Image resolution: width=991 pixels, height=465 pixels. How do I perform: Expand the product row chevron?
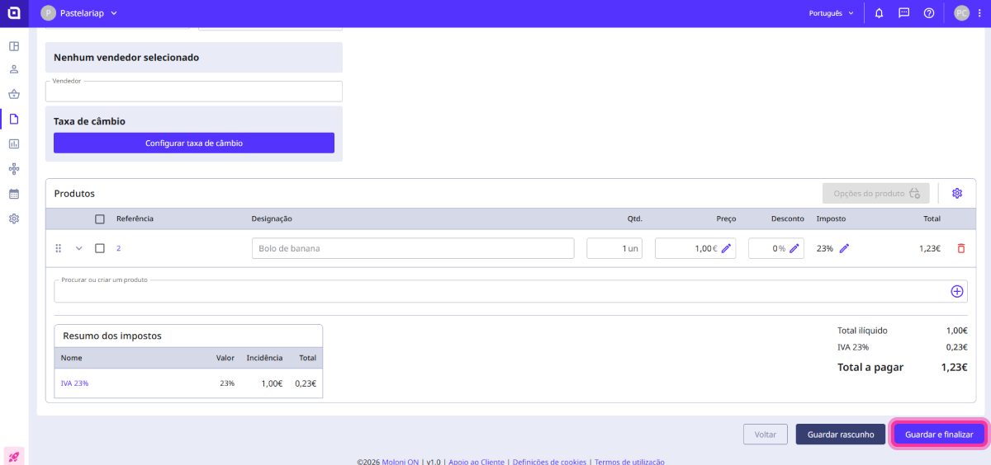pos(79,248)
